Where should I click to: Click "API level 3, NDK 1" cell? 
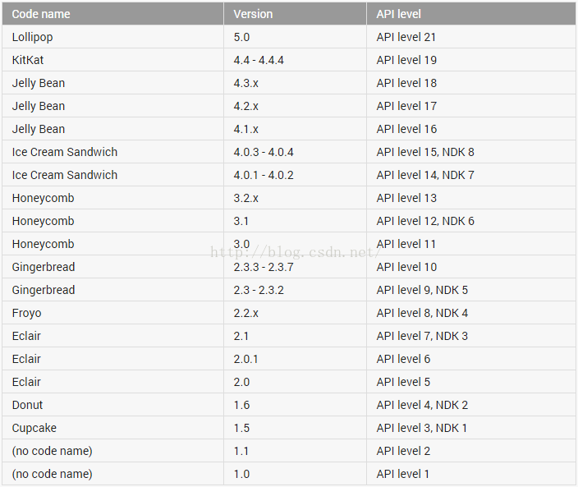[422, 428]
